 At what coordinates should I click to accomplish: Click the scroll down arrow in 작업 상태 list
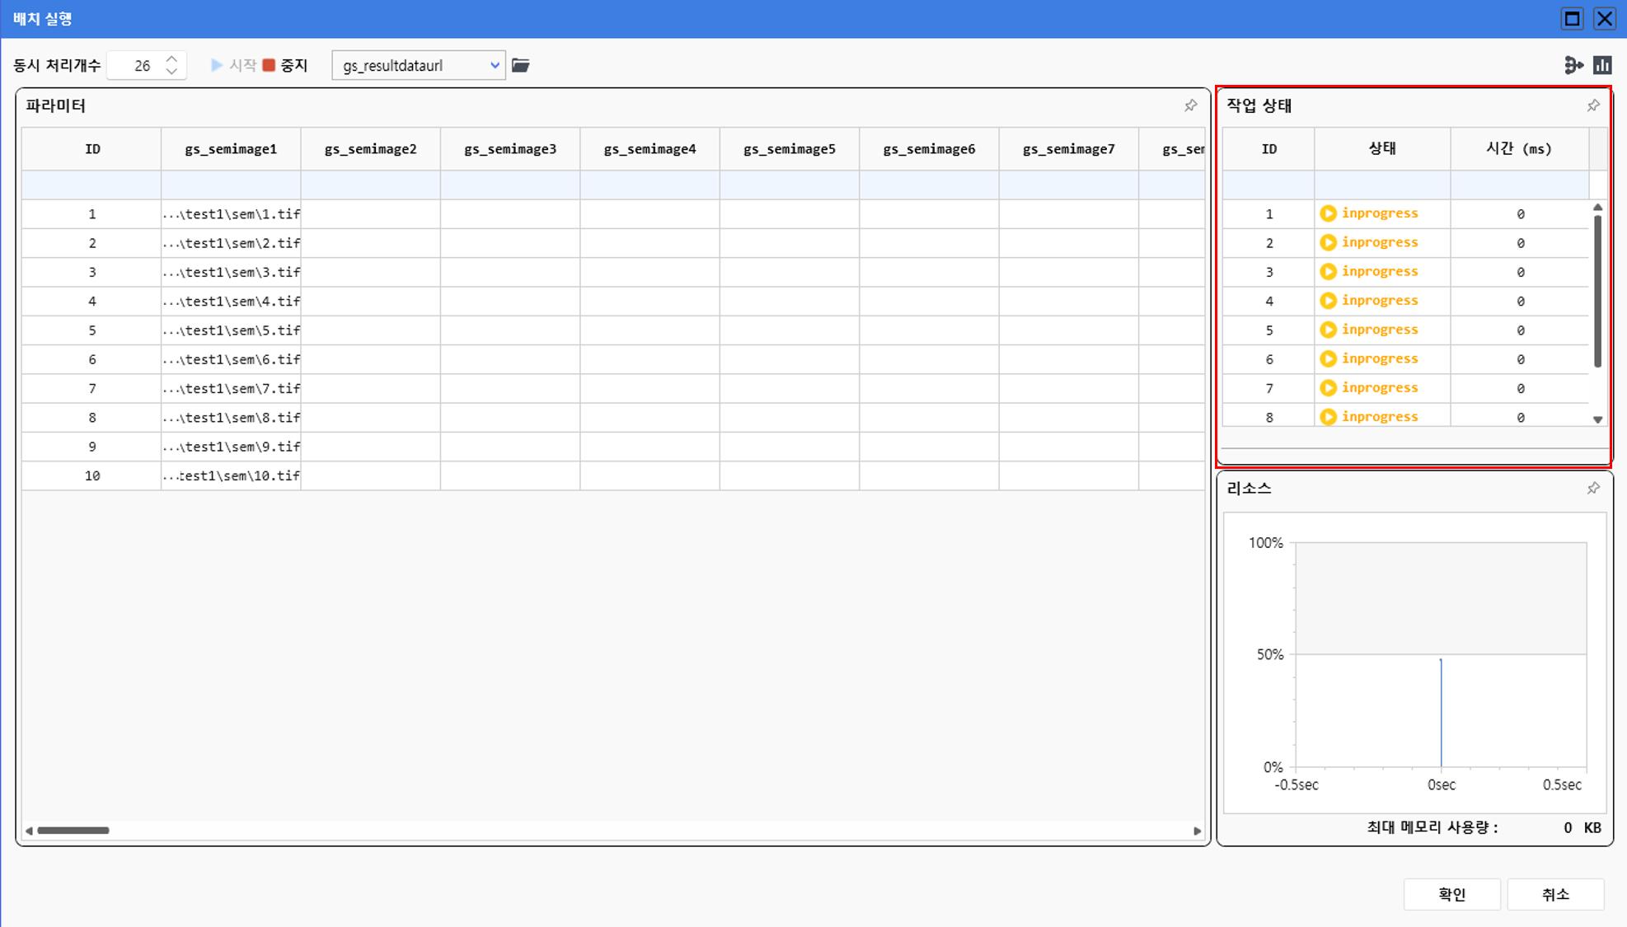click(x=1597, y=419)
